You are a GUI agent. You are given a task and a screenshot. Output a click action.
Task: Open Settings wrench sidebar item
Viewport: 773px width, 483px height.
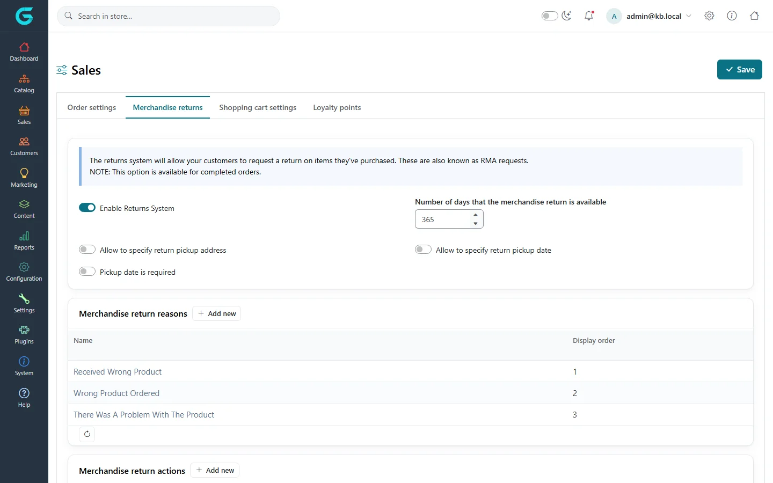(24, 304)
